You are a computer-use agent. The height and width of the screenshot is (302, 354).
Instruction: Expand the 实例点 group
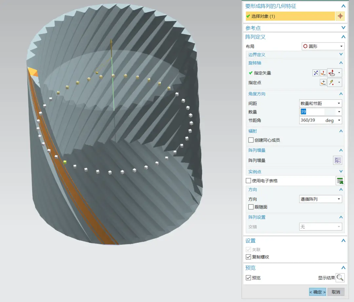click(341, 171)
